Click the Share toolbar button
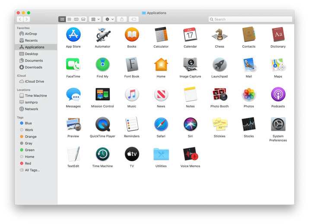The height and width of the screenshot is (224, 309). point(122,19)
